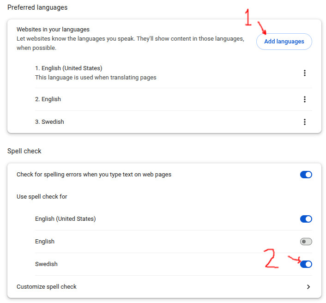Turn off Swedish spell check toggle
The width and height of the screenshot is (326, 303).
pyautogui.click(x=306, y=264)
